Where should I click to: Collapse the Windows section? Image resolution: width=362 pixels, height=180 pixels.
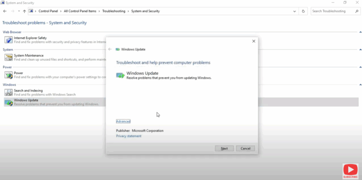pyautogui.click(x=360, y=85)
